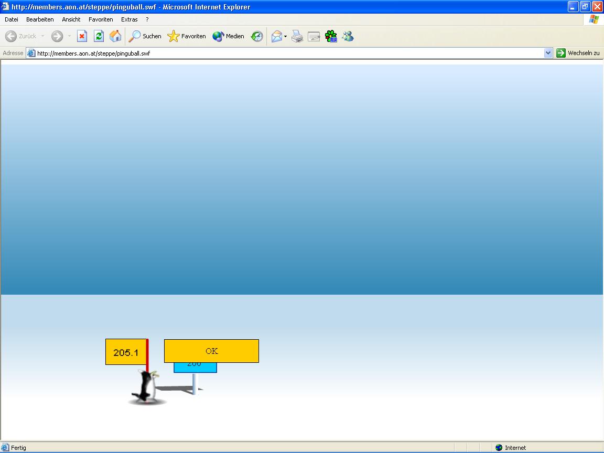Open the Zurück back history dropdown arrow
The height and width of the screenshot is (453, 604).
(x=43, y=36)
